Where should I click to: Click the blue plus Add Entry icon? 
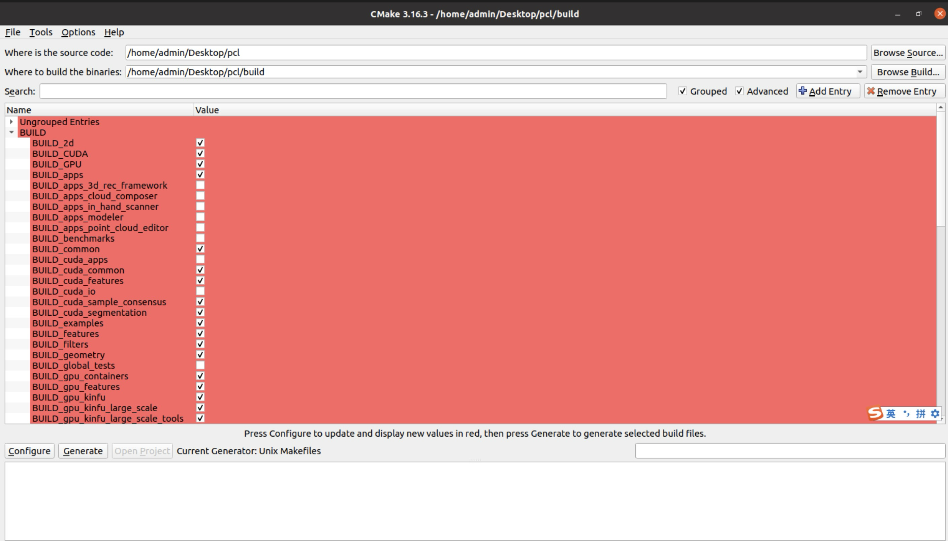[x=803, y=91]
